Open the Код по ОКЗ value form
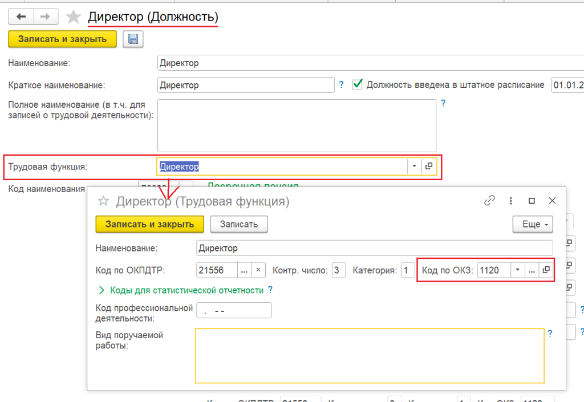Image resolution: width=584 pixels, height=402 pixels. pos(546,270)
